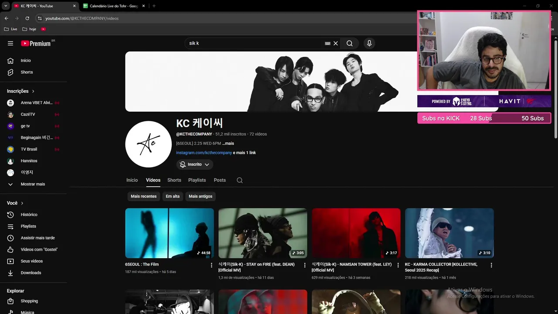Open the instagram.com/kcthecompany link

pos(204,153)
